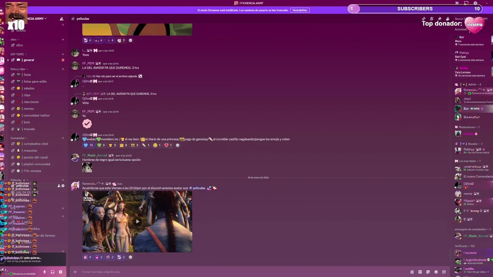The image size is (493, 277).
Task: Open the general channel
Action: (x=37, y=60)
